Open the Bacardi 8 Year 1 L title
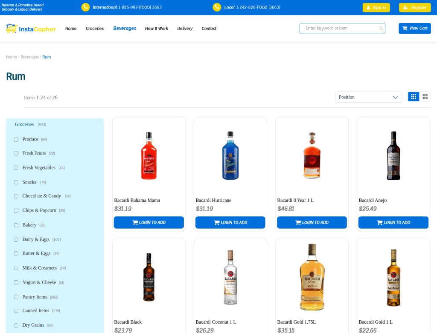Viewport: 437px width, 333px height. [295, 200]
